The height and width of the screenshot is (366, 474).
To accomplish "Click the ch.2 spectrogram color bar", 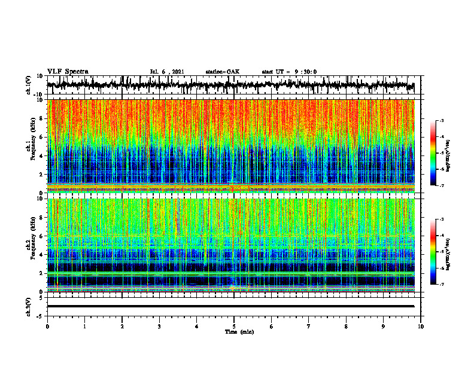I will coord(433,252).
